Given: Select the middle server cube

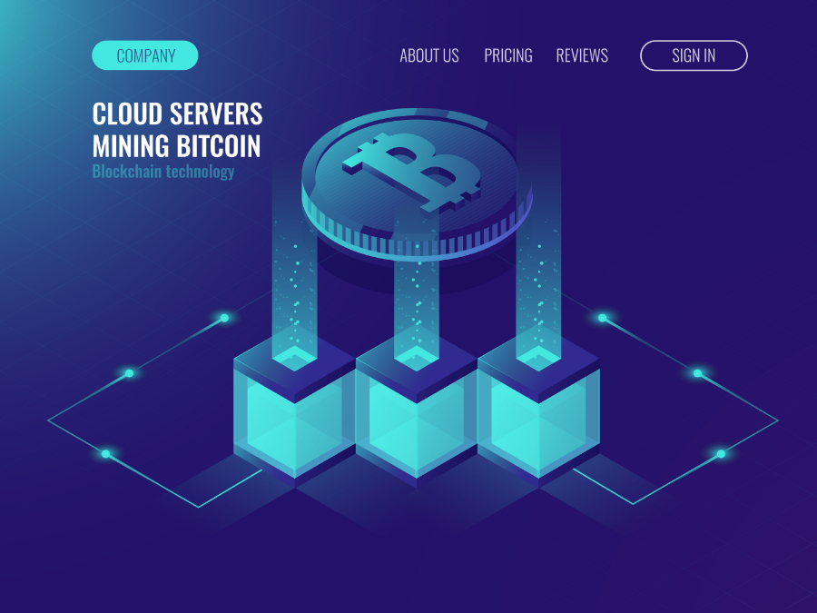Looking at the screenshot, I should 417,413.
